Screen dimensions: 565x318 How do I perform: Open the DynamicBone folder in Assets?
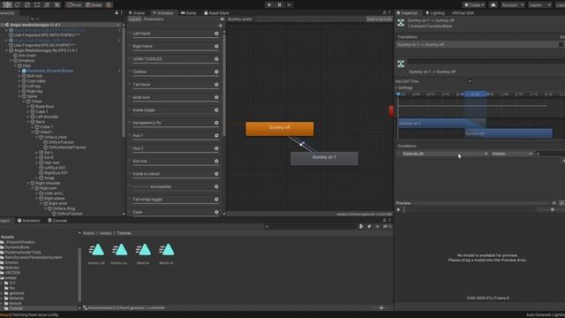point(18,247)
